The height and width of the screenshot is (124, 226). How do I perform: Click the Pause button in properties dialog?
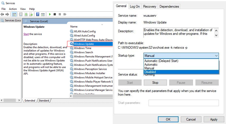click(181, 82)
